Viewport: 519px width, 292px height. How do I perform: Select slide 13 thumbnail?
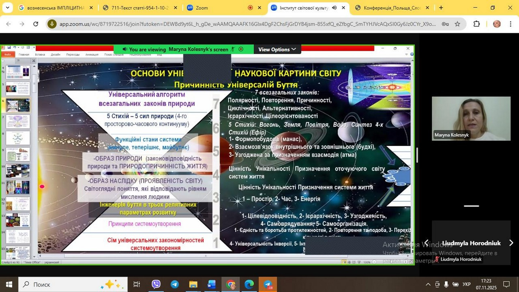(x=18, y=220)
